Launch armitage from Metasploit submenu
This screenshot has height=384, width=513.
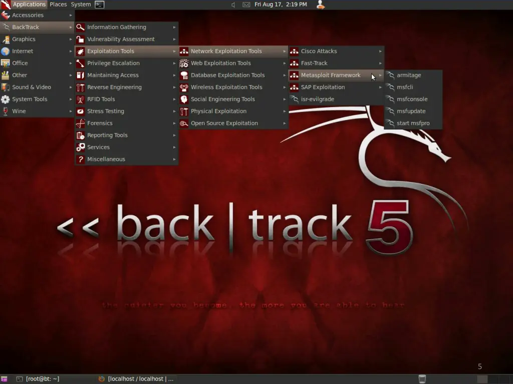click(413, 75)
